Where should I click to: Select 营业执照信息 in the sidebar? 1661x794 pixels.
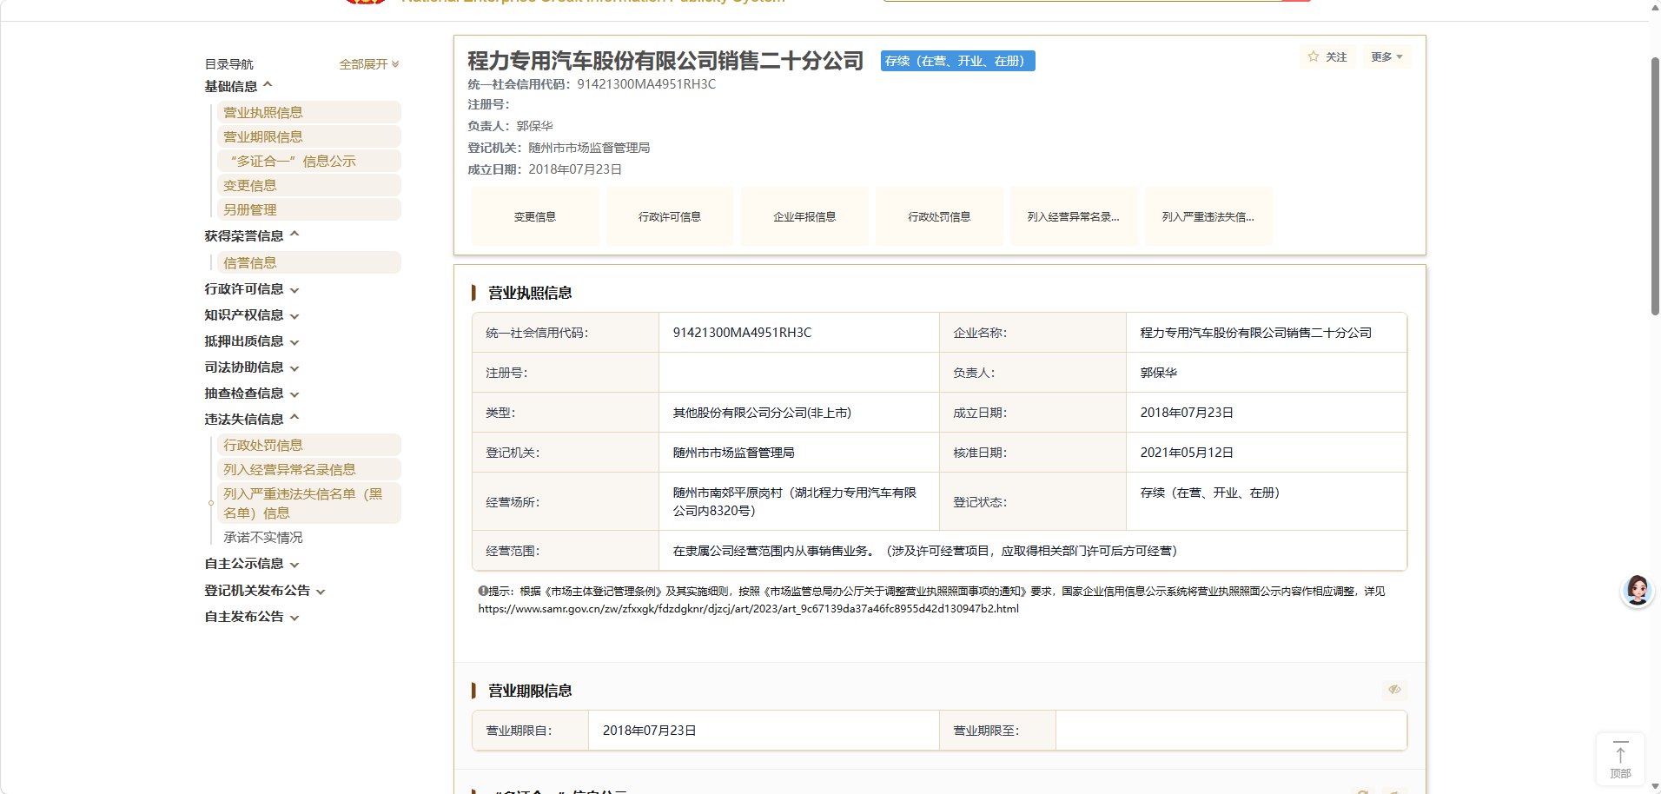pos(309,112)
